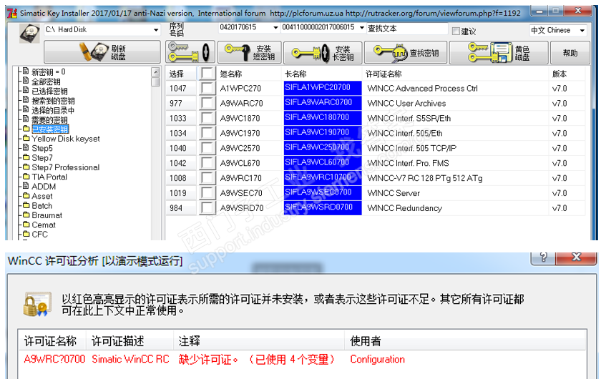Viewport: 606px width, 379px height.
Task: Click the long name cell SIFLA9WRC10700
Action: [x=323, y=177]
